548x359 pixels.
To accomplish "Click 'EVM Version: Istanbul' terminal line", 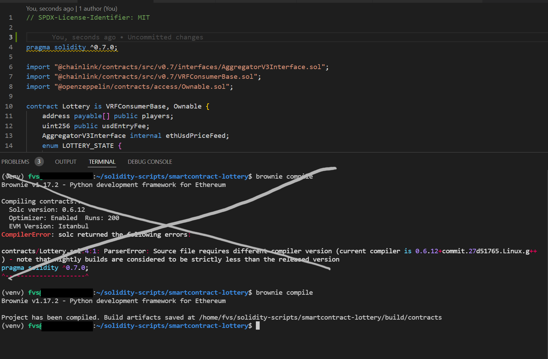I will click(x=49, y=226).
